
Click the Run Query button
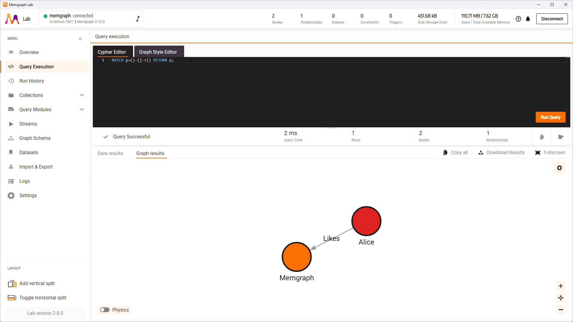tap(550, 117)
